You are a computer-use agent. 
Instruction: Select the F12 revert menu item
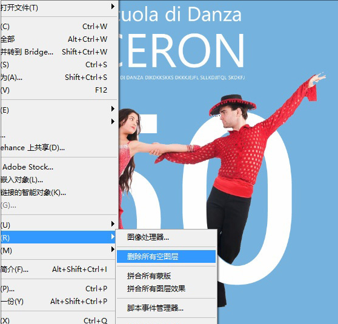click(59, 90)
